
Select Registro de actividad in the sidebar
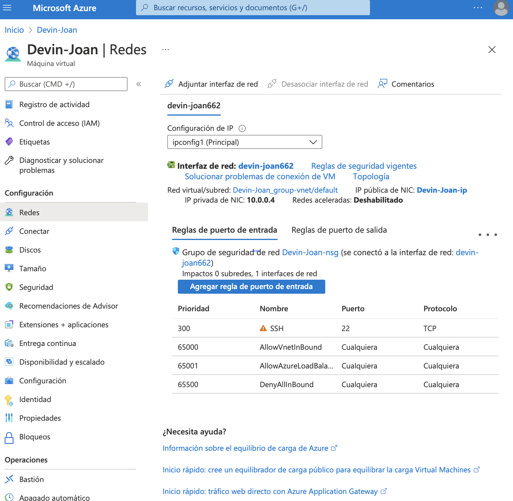point(54,104)
